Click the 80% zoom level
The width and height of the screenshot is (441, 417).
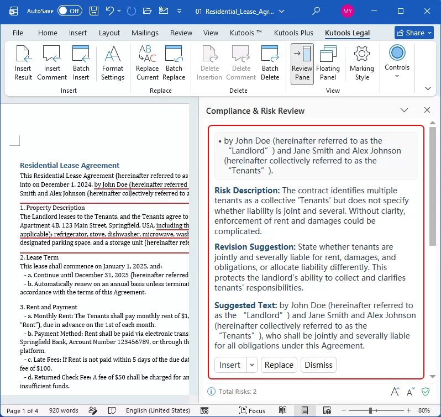pos(424,410)
